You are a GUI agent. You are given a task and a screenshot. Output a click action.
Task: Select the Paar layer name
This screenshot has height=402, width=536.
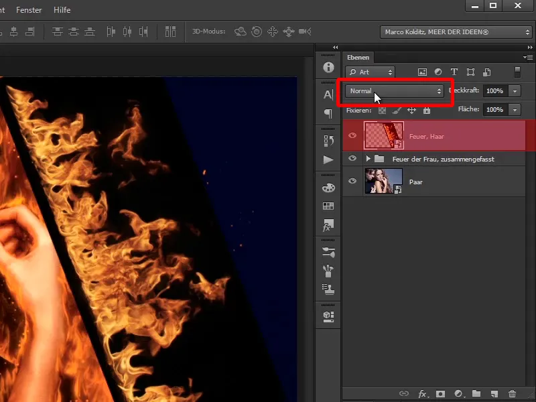pos(415,182)
